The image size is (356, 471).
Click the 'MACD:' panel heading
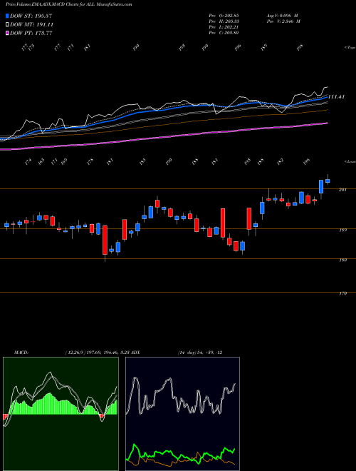pos(21,353)
